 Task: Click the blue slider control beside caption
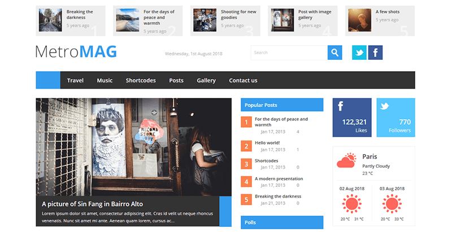[225, 211]
